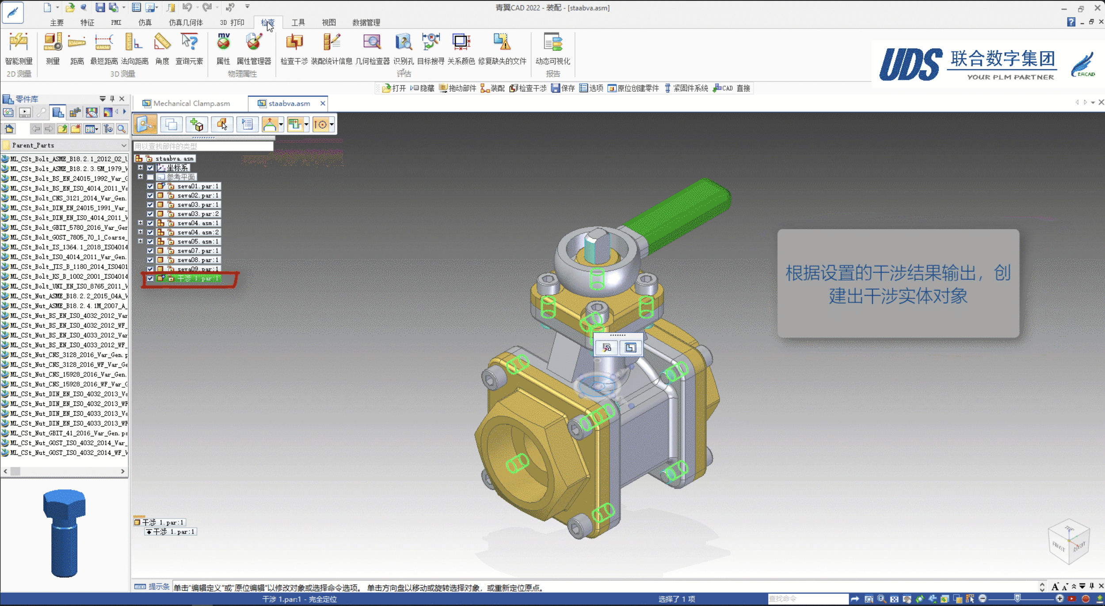Toggle checkbox for seva07.par:1

pyautogui.click(x=150, y=251)
